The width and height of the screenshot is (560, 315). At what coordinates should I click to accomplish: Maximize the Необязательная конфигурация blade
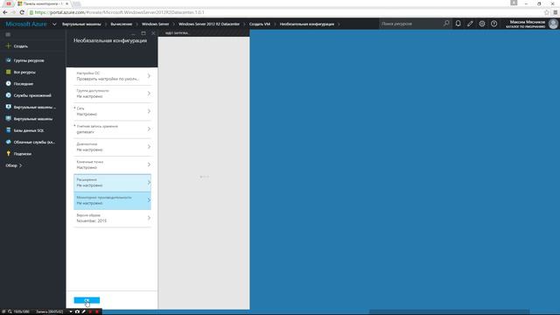tap(143, 33)
